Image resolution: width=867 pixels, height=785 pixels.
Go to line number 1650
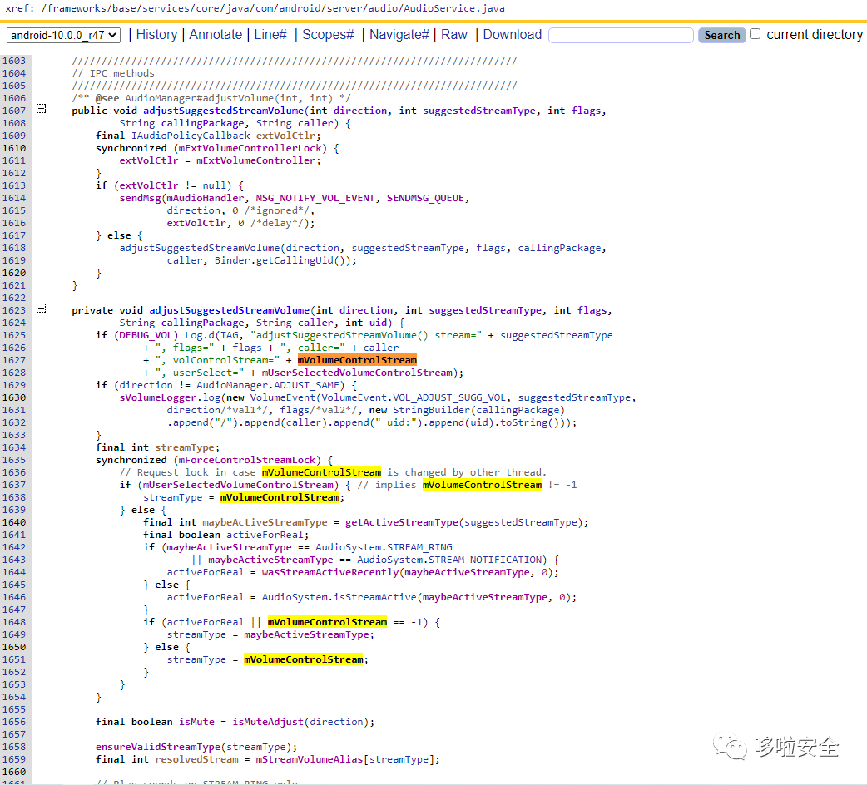click(14, 648)
